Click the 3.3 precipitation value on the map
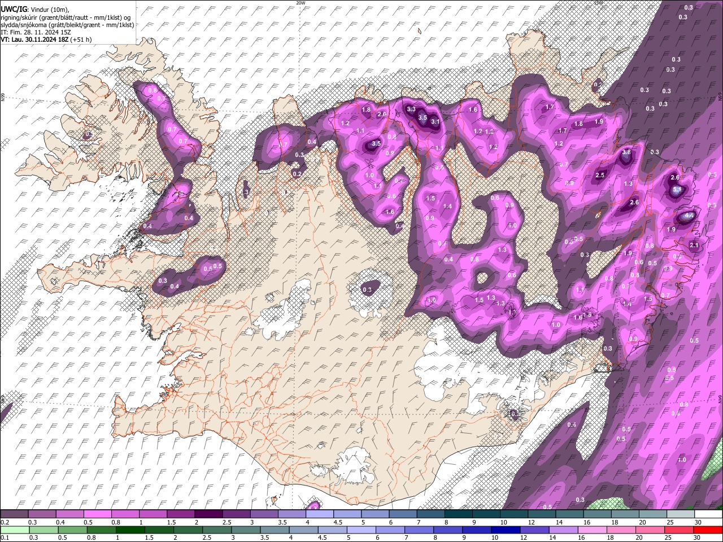This screenshot has height=542, width=723. point(411,110)
